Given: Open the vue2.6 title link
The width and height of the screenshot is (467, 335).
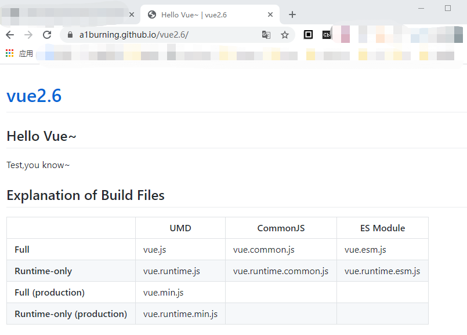Looking at the screenshot, I should point(34,96).
